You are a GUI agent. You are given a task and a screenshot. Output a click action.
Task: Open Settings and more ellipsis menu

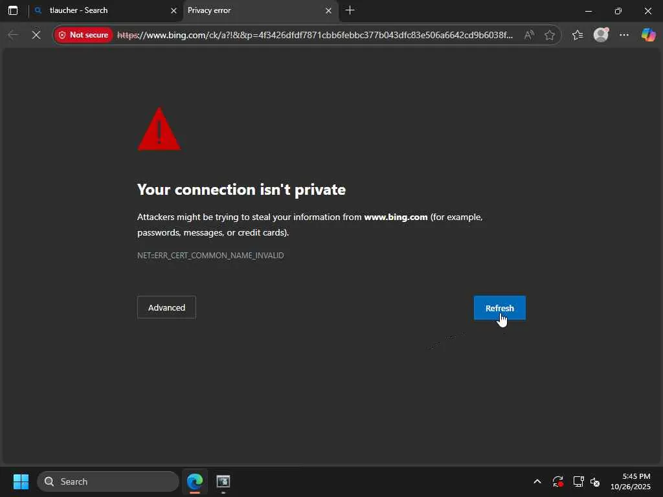coord(624,35)
